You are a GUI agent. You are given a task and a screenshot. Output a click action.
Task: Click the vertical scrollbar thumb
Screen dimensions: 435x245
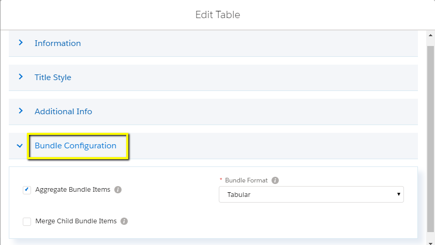[430, 139]
